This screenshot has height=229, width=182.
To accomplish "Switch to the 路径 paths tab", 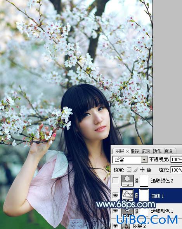I will (135, 151).
